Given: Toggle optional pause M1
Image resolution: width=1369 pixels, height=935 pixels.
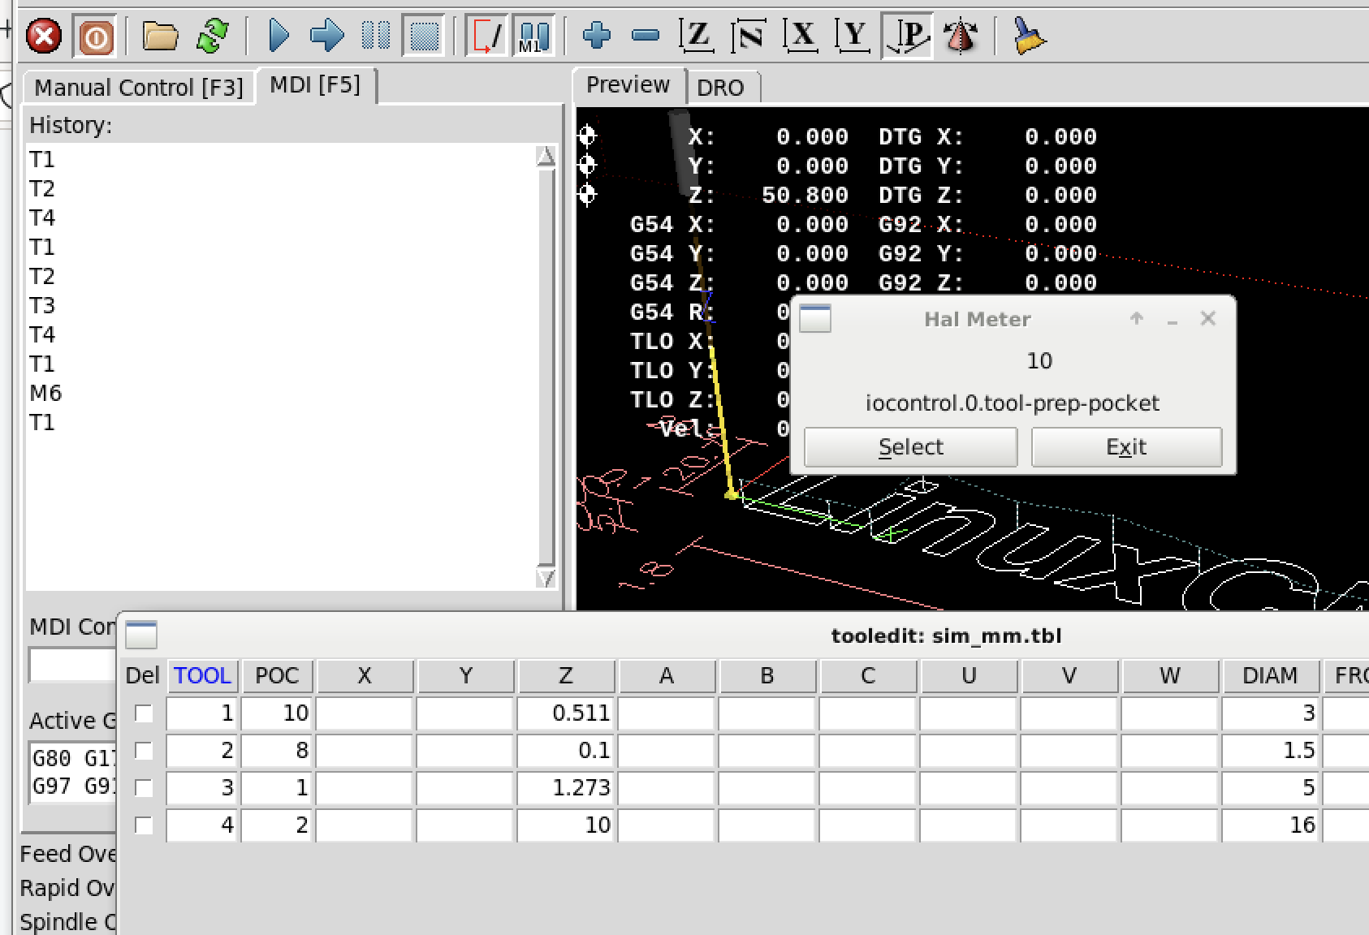Looking at the screenshot, I should (x=533, y=37).
